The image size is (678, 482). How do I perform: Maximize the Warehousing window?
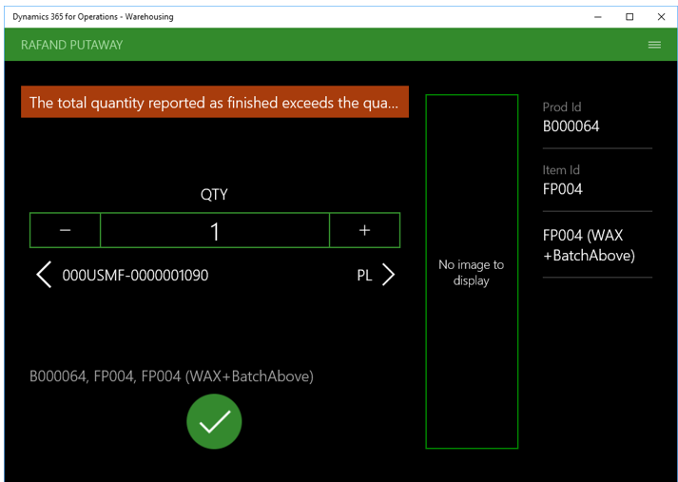(630, 17)
